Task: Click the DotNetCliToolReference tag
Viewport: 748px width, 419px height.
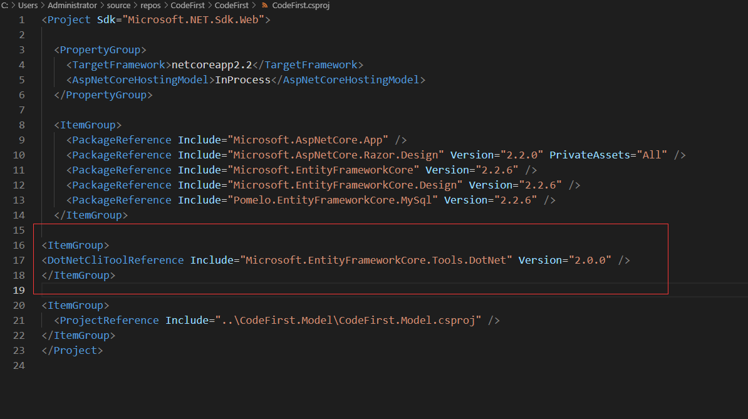Action: pyautogui.click(x=115, y=260)
